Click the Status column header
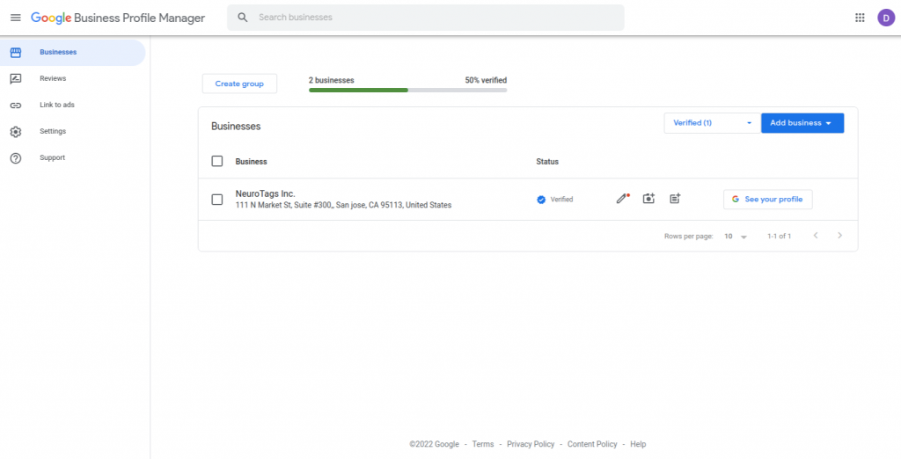Screen dimensions: 901x459 click(x=547, y=162)
